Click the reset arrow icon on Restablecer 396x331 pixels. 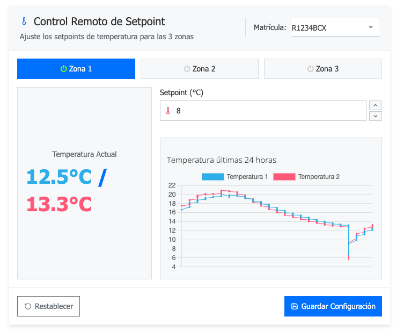[27, 306]
